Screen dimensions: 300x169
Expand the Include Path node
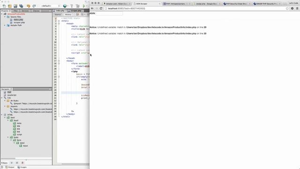click(x=5, y=25)
